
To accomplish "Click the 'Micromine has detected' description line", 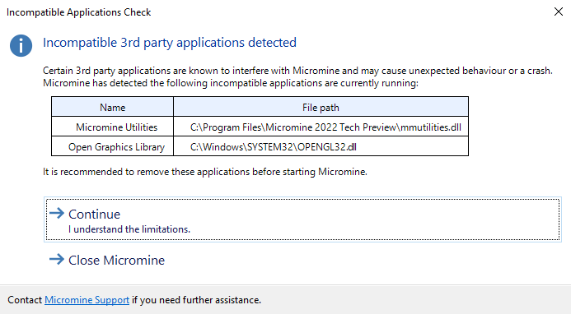I will tap(231, 83).
